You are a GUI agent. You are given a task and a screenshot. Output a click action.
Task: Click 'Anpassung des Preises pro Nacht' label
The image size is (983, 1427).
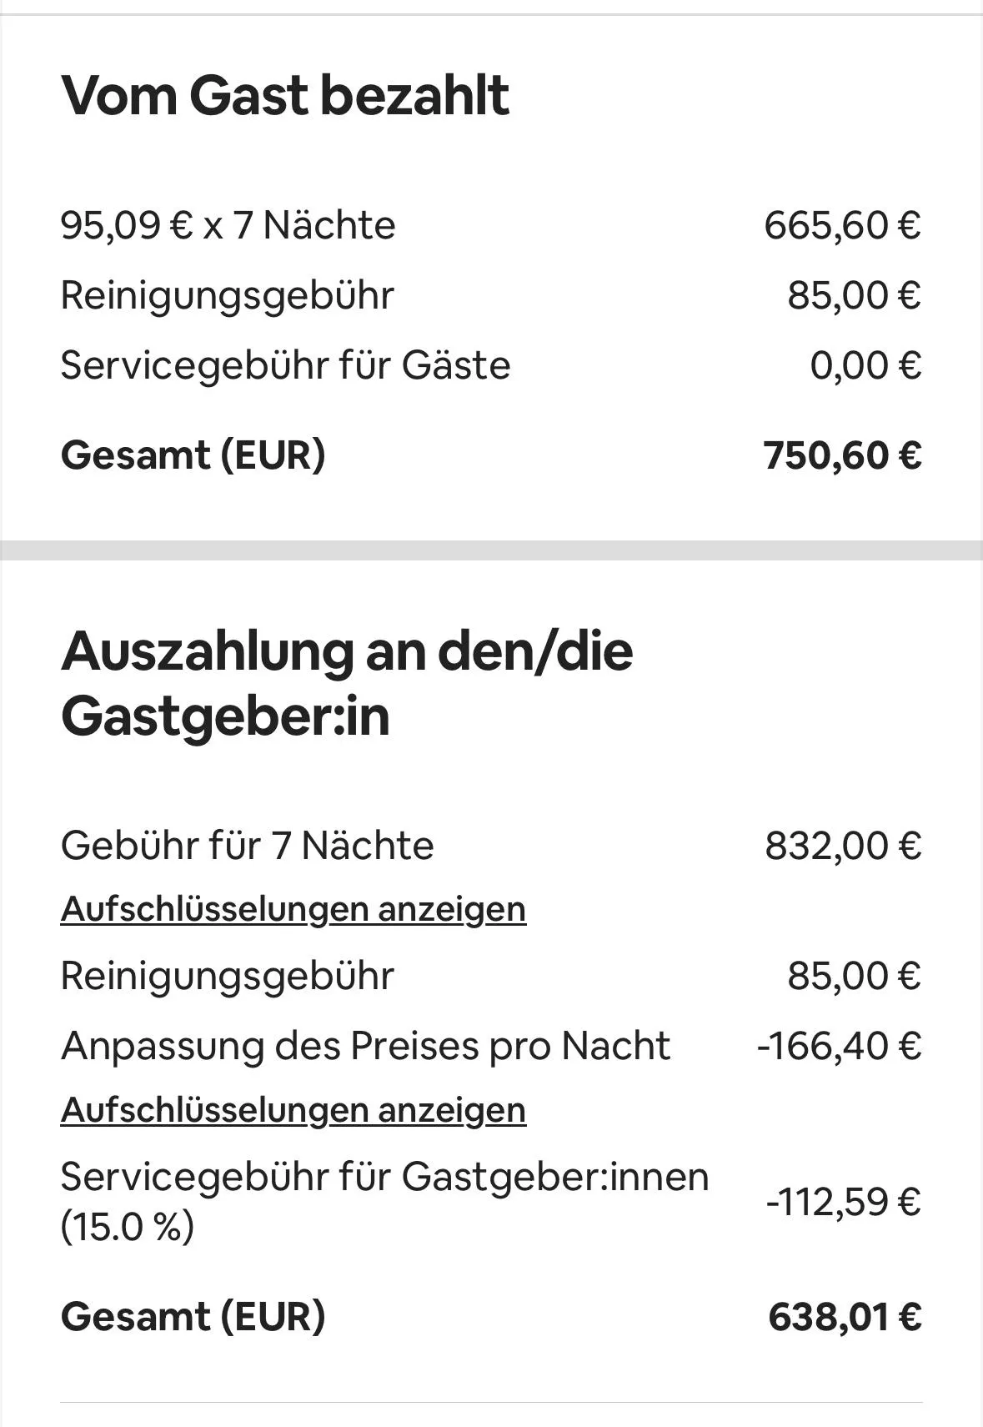tap(365, 1046)
